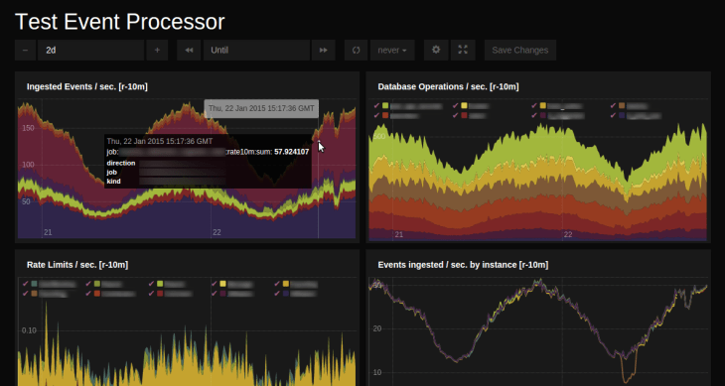
Task: Click the Save Changes button
Action: click(x=520, y=50)
